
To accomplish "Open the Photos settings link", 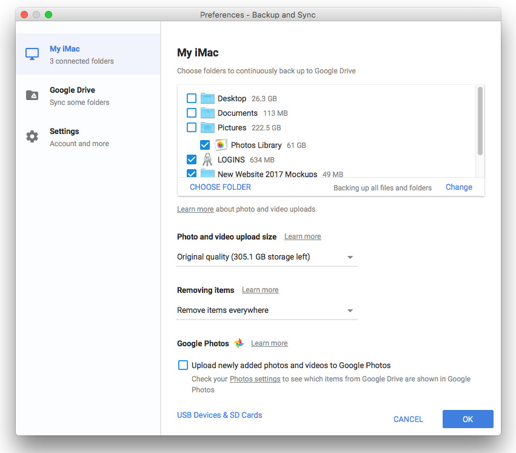I will click(255, 378).
